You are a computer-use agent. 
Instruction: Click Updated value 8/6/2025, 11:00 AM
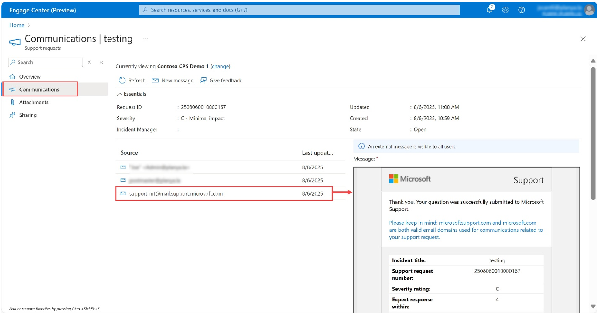[x=436, y=107]
